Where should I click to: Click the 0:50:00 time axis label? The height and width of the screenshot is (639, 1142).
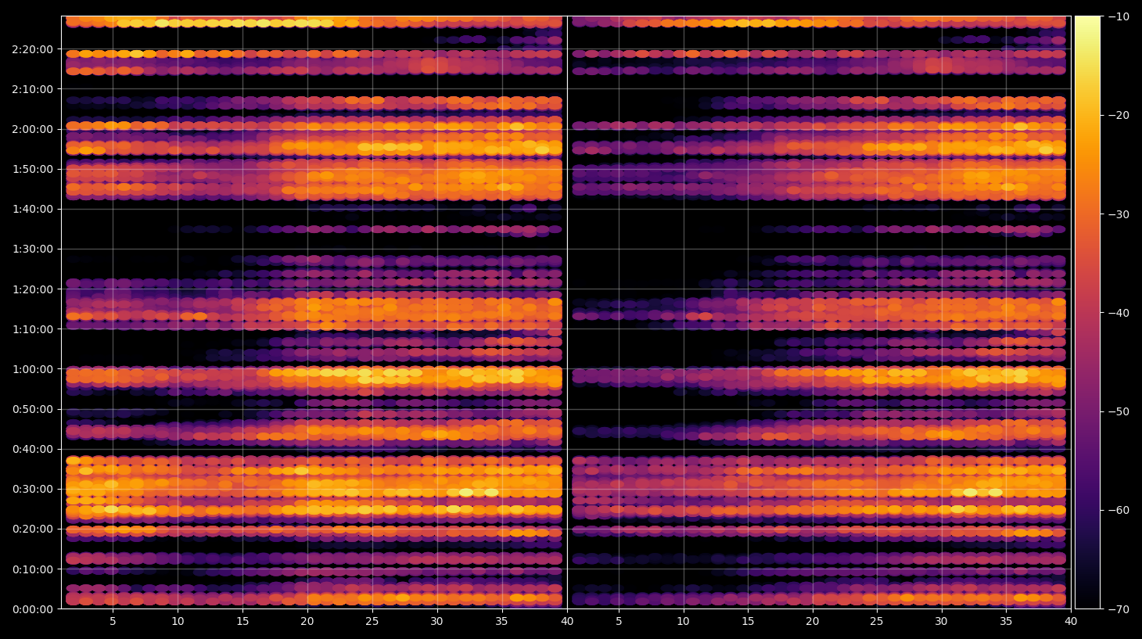coord(33,409)
